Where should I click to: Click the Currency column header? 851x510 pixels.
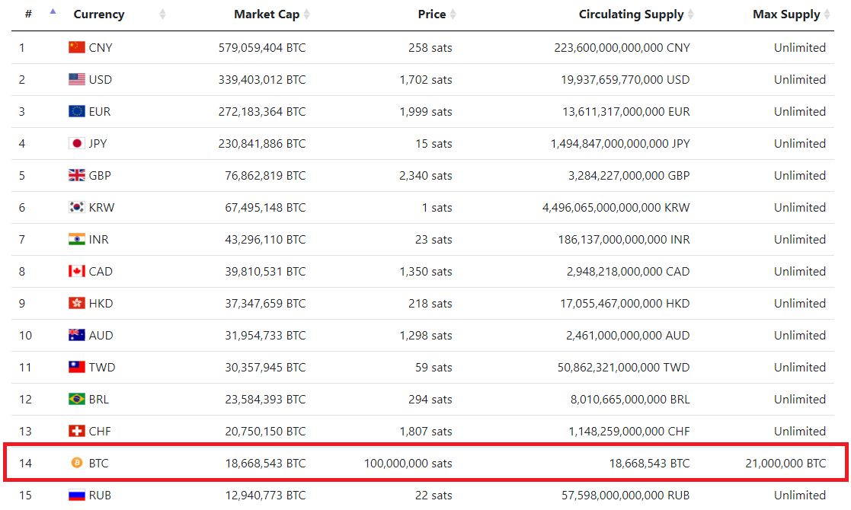coord(99,14)
